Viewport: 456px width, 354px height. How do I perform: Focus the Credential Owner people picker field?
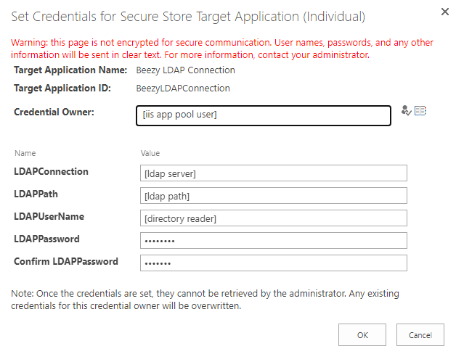click(264, 115)
